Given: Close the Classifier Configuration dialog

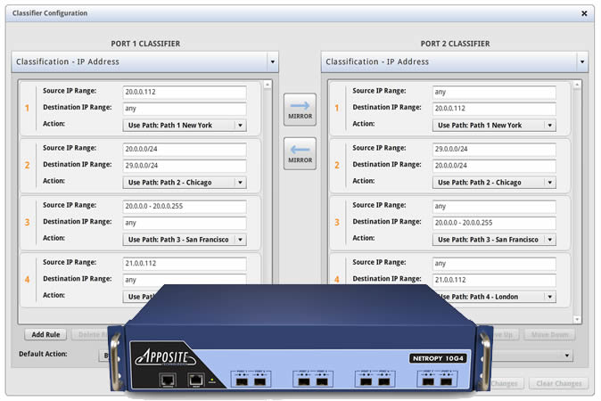Looking at the screenshot, I should coord(584,13).
